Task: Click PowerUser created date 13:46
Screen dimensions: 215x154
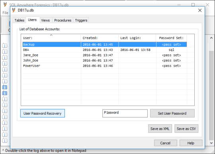Action: 98,66
